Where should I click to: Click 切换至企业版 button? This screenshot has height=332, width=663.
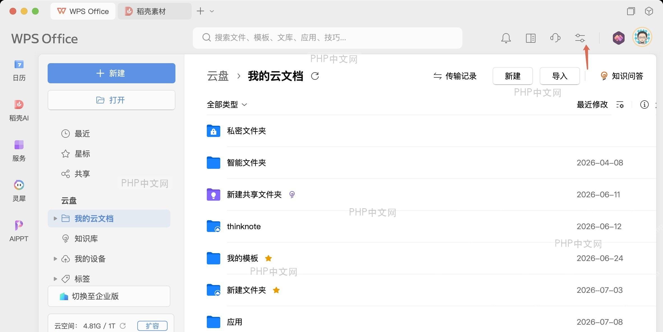(x=109, y=296)
